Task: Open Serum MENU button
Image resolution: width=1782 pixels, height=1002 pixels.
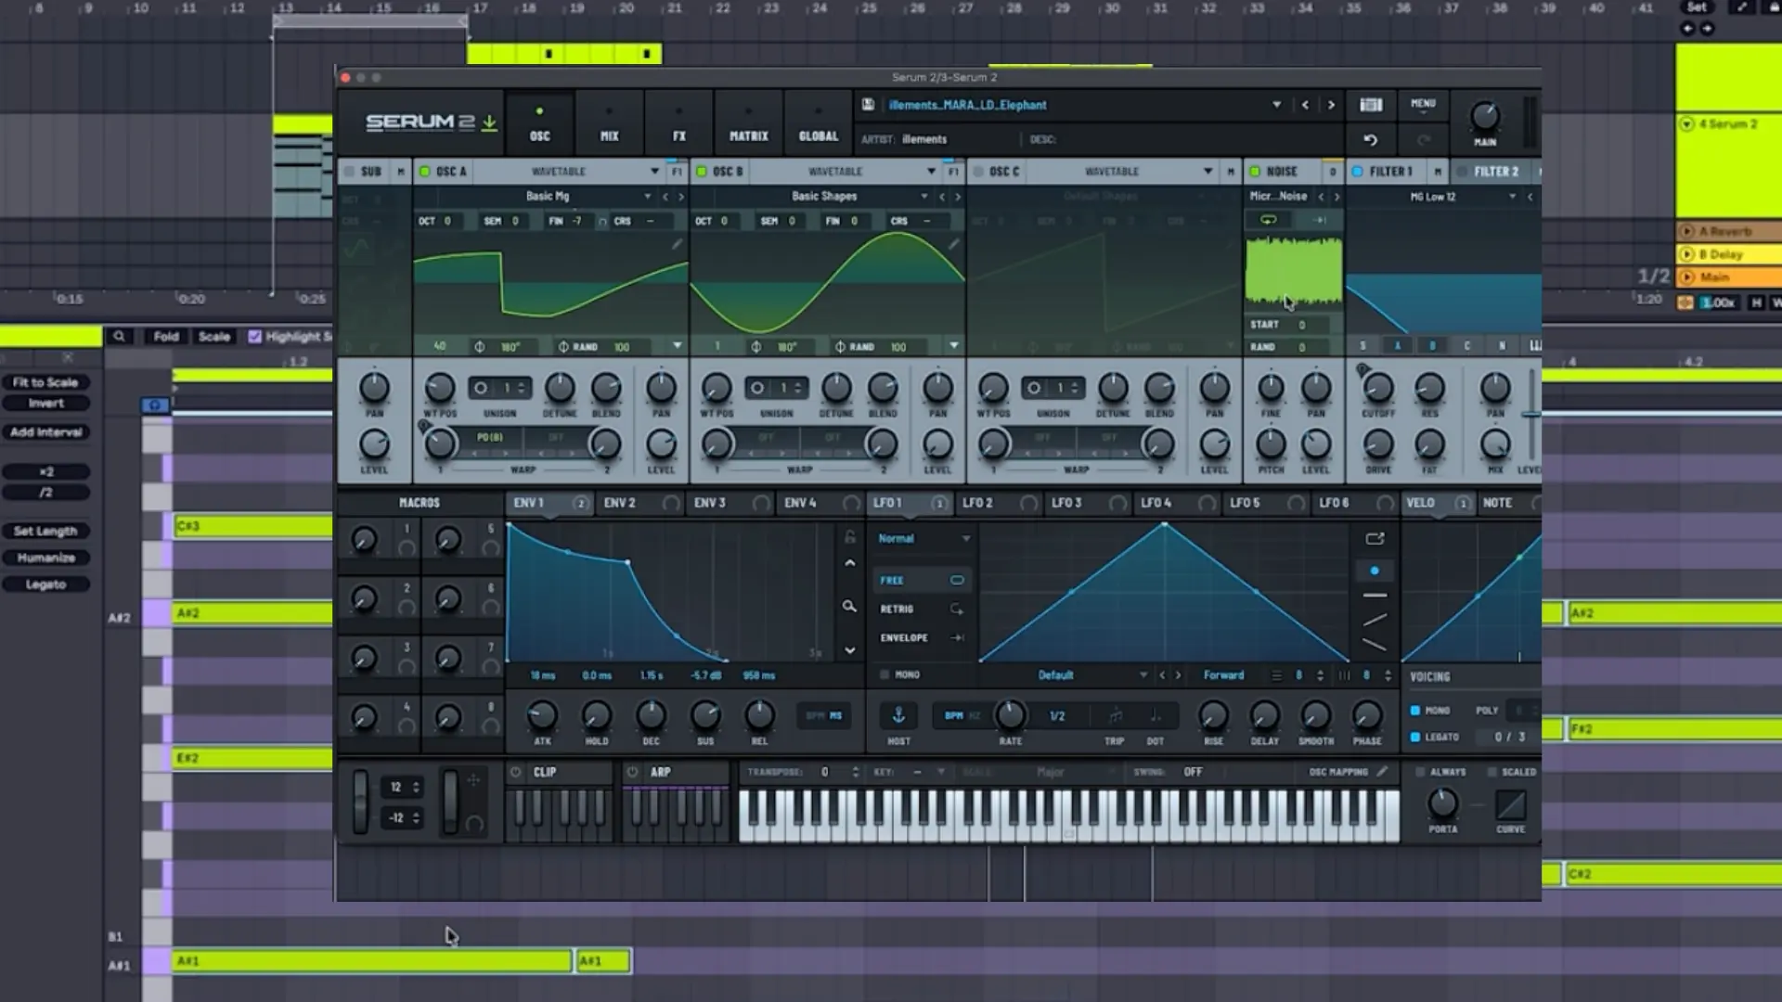Action: 1423,104
